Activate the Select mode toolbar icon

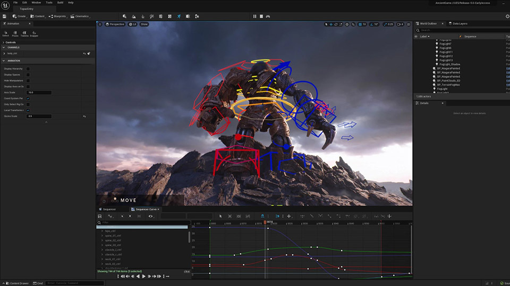point(124,16)
